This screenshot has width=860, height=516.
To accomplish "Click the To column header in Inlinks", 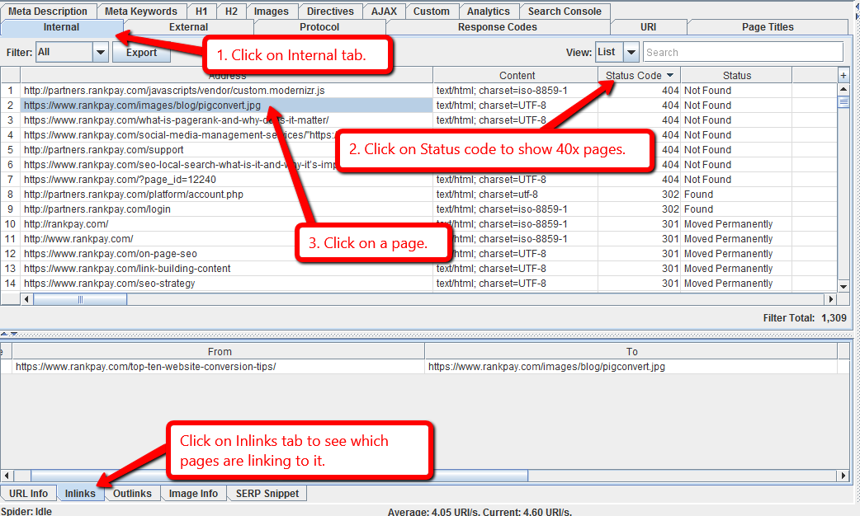I will [631, 351].
